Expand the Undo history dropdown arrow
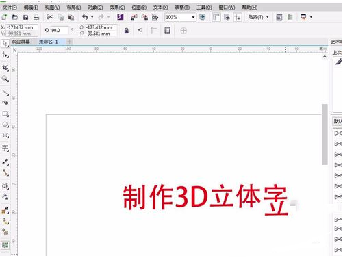This screenshot has width=343, height=258. (x=92, y=17)
